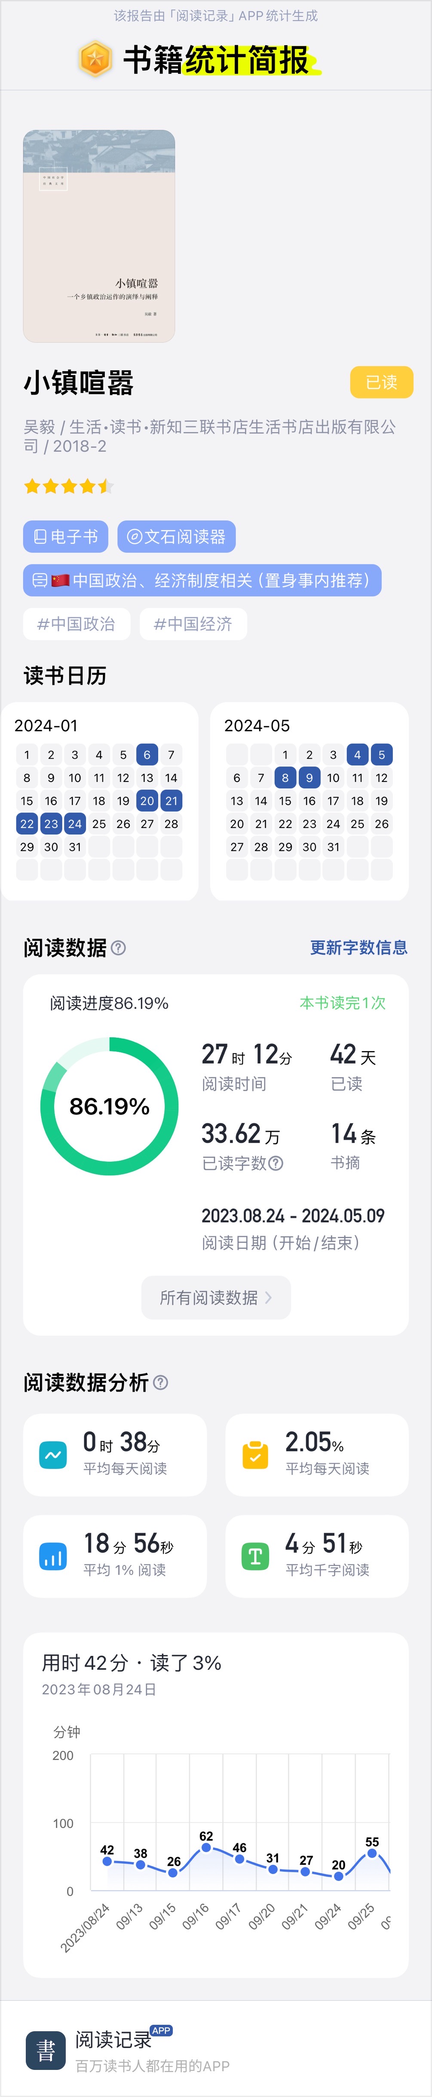
Task: Click 更新字数信息 link
Action: tap(359, 947)
